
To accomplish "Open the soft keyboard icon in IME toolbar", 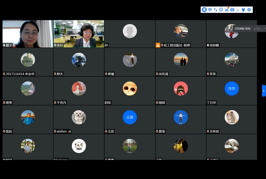I will 232,10.
